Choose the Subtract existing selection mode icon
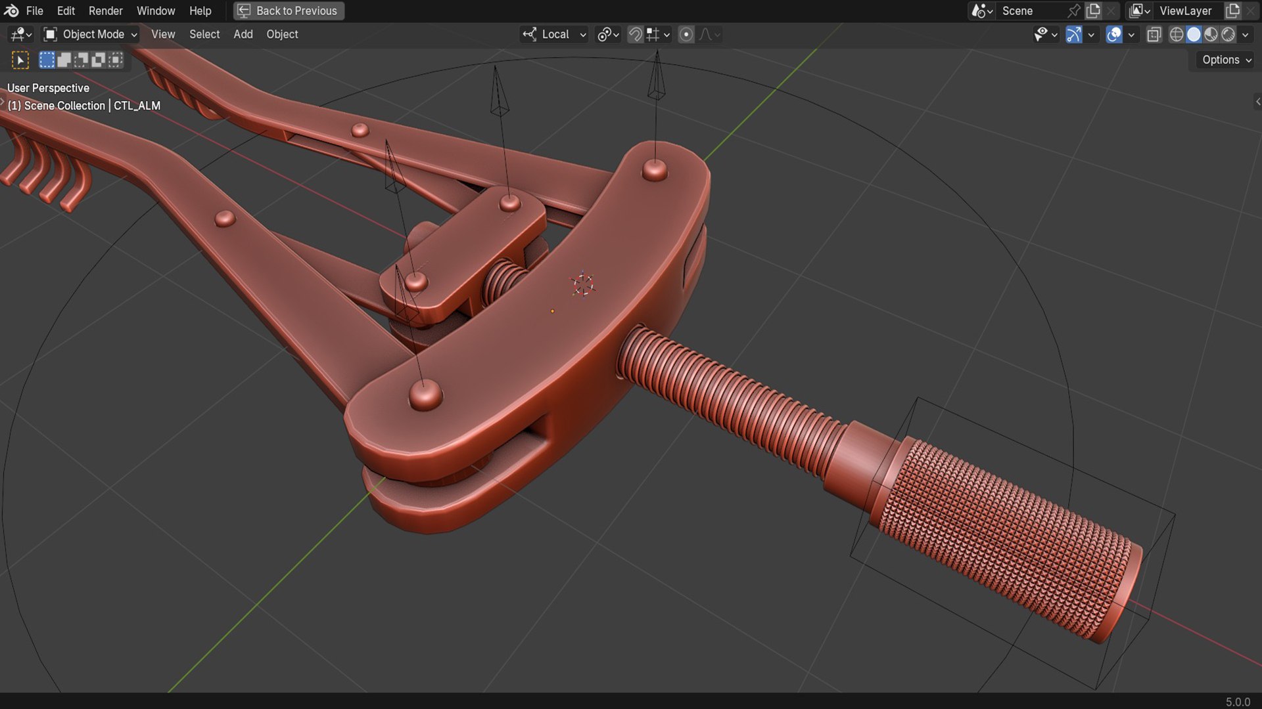 (81, 60)
